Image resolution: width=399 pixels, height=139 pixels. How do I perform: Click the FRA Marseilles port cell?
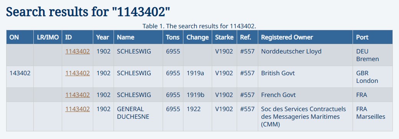tap(373, 116)
